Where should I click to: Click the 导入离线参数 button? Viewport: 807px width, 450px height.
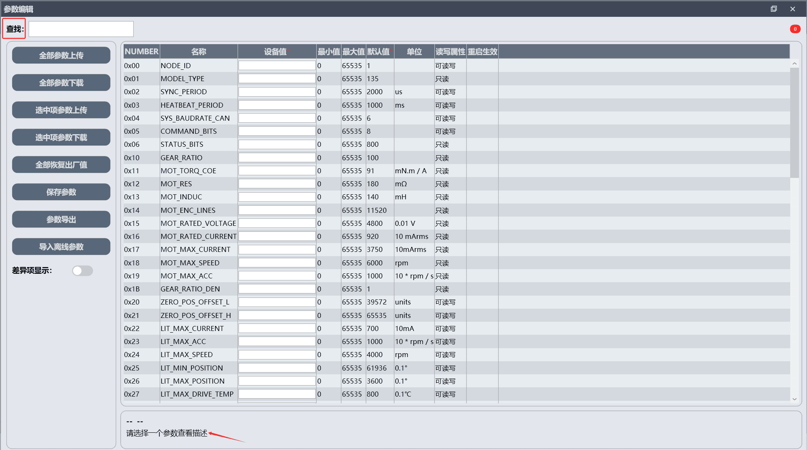(61, 247)
